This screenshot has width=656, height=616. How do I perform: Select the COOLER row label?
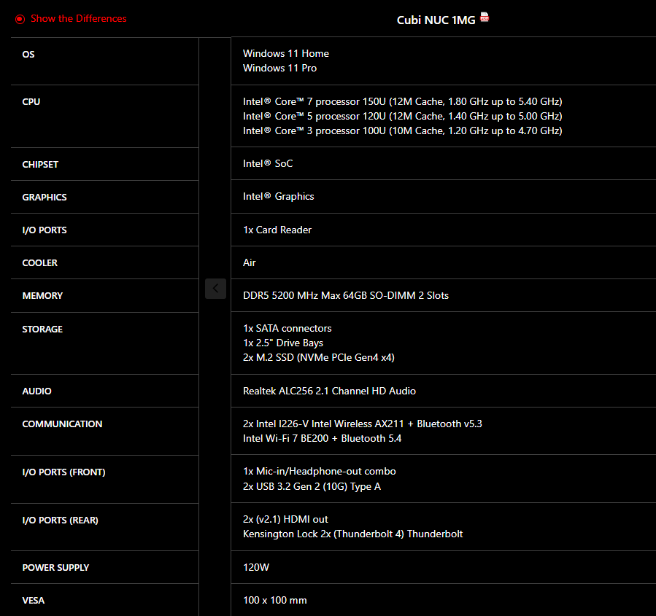click(39, 263)
